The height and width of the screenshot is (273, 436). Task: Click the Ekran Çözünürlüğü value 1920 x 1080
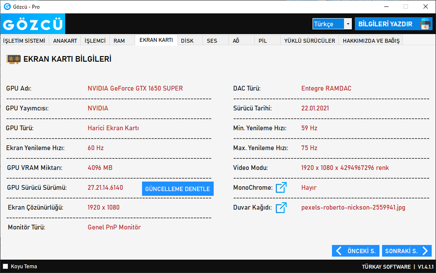[x=104, y=207]
